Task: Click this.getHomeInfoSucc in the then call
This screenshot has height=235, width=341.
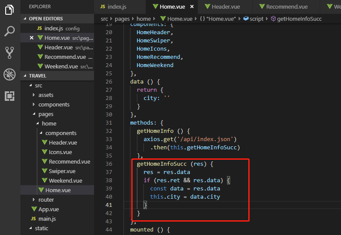Action: point(203,148)
